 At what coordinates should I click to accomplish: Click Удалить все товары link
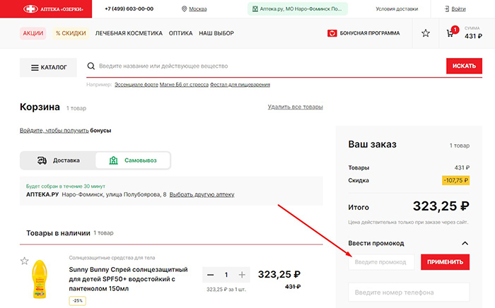(295, 107)
